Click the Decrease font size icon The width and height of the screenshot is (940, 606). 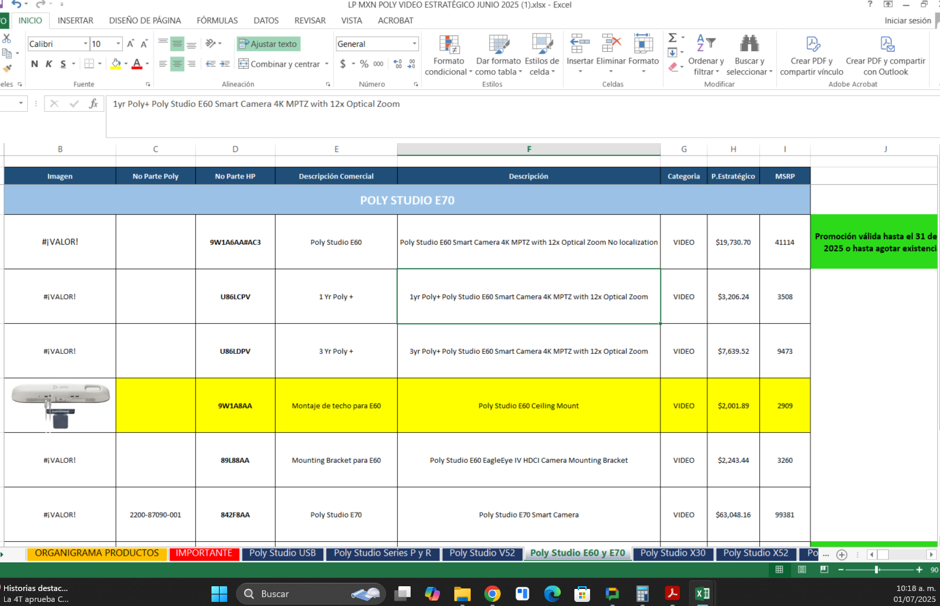[144, 44]
